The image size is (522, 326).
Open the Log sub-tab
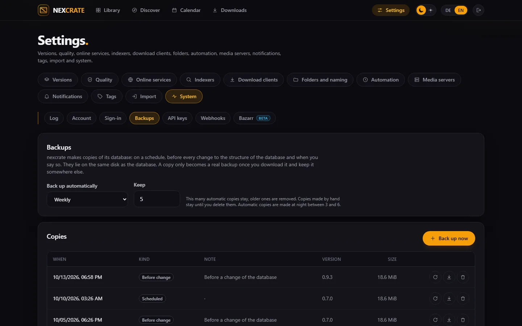(54, 118)
